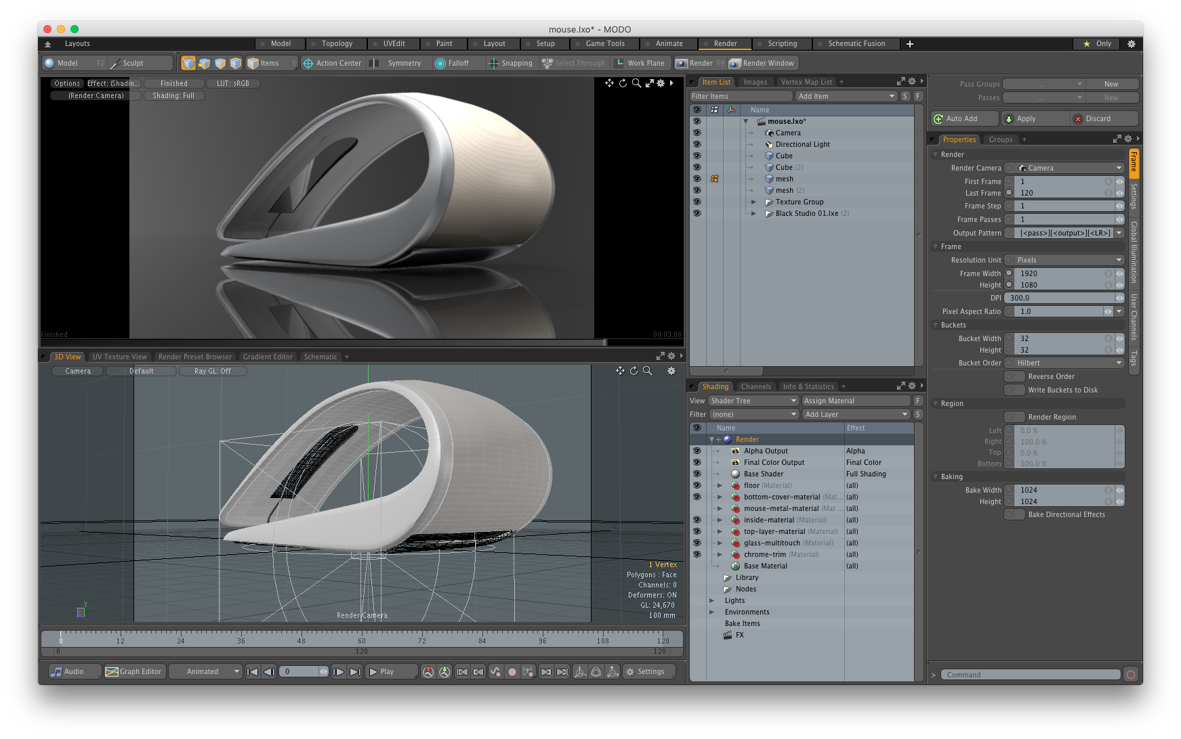Expand the Lights group in Shader Tree
The width and height of the screenshot is (1181, 739).
711,600
